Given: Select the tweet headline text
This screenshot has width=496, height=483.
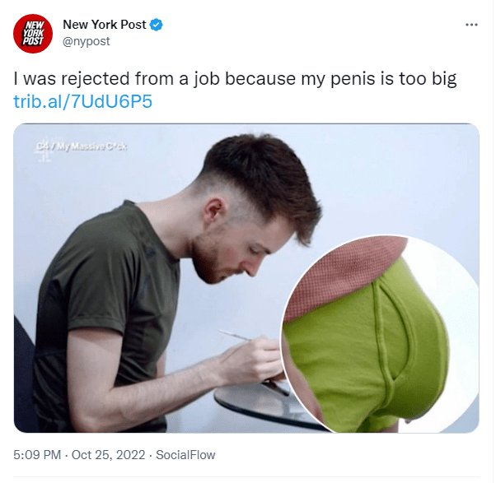Looking at the screenshot, I should 235,79.
